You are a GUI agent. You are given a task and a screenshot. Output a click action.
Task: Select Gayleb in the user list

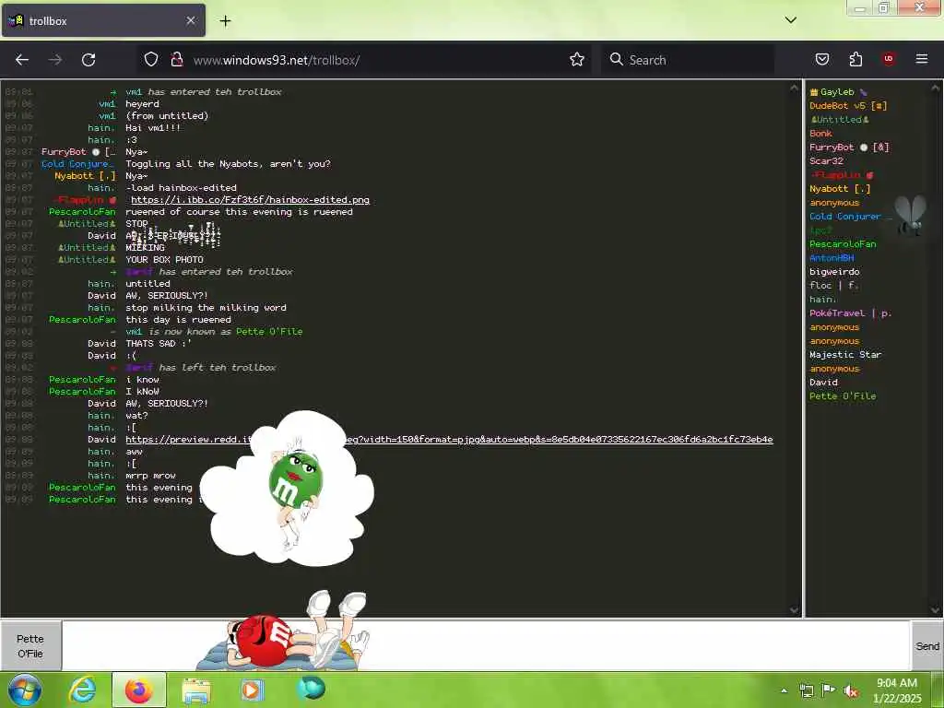point(838,92)
